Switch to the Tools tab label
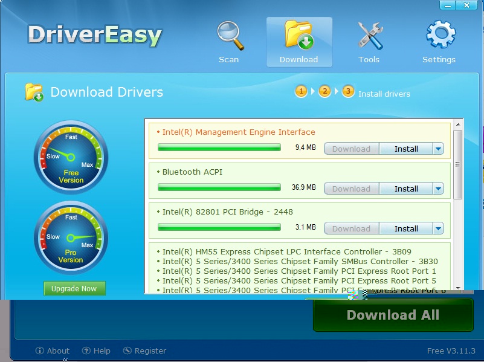Viewport: 484px width, 362px height. pos(369,60)
